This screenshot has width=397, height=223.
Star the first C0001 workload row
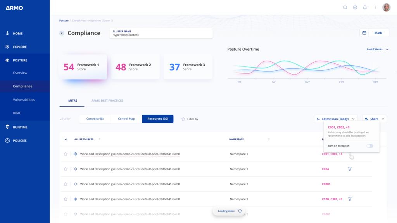66,184
